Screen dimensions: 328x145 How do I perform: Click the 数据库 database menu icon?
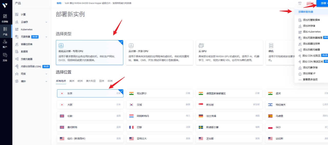click(x=17, y=52)
